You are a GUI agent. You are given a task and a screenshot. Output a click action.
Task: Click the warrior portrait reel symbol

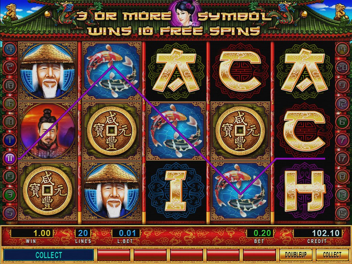pos(47,131)
